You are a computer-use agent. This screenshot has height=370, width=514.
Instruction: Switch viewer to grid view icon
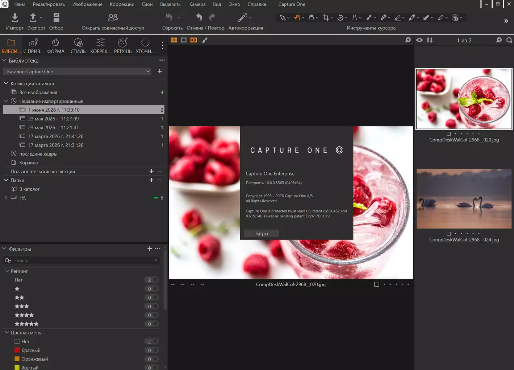[174, 40]
